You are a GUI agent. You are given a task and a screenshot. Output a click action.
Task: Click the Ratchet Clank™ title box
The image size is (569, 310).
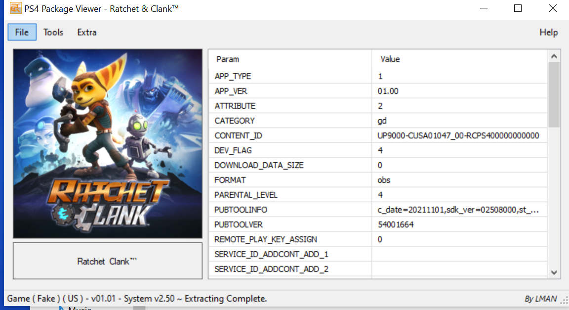pos(108,261)
